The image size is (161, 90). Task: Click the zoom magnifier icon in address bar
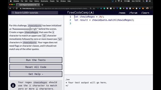[x=91, y=8]
